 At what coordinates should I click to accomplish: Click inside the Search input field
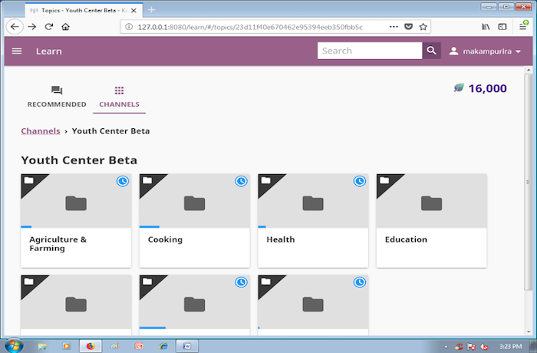click(369, 51)
